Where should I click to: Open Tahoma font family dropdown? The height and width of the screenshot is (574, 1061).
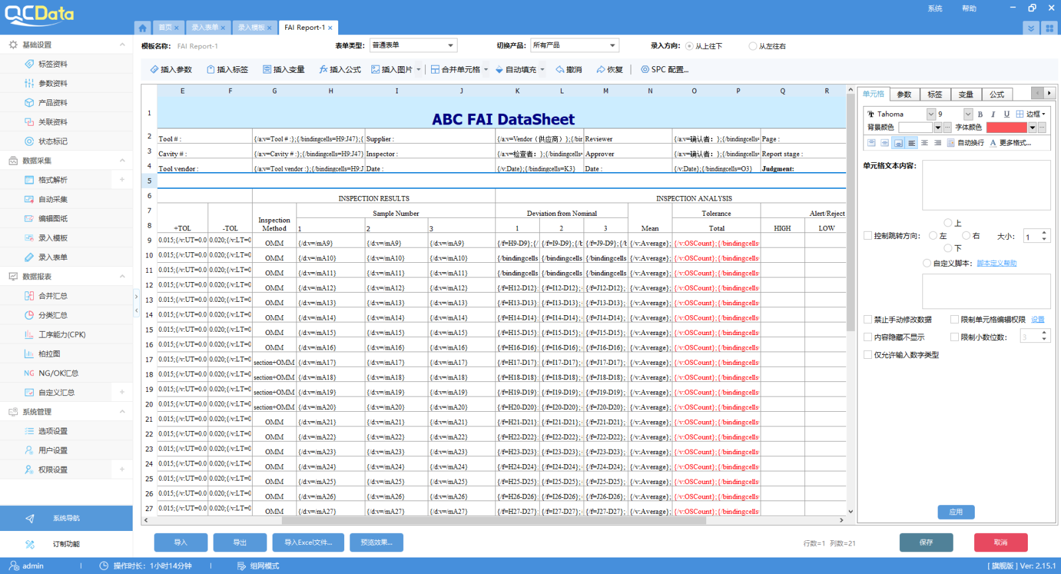coord(931,114)
